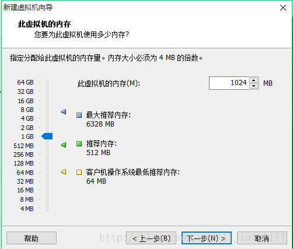Click the yellow square legend for 客户机操作系统最低推荐内存
This screenshot has width=293, height=249.
click(79, 173)
